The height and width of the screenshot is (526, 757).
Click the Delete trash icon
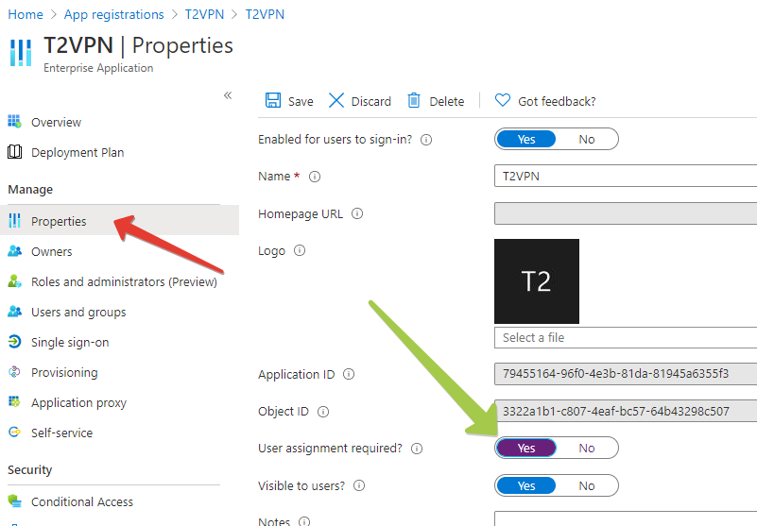click(414, 101)
